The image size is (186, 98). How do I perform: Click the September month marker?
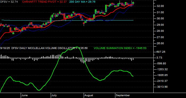click(x=123, y=95)
